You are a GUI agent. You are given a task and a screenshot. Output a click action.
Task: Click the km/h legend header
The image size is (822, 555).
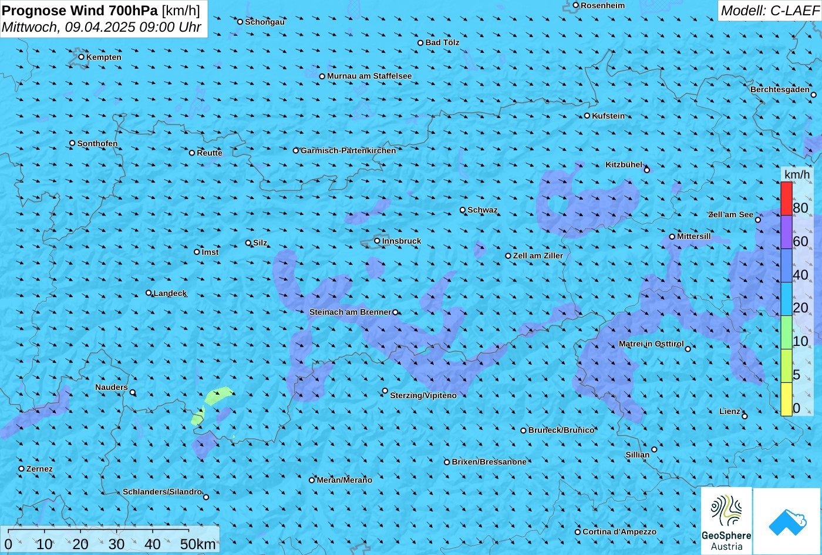click(x=797, y=174)
